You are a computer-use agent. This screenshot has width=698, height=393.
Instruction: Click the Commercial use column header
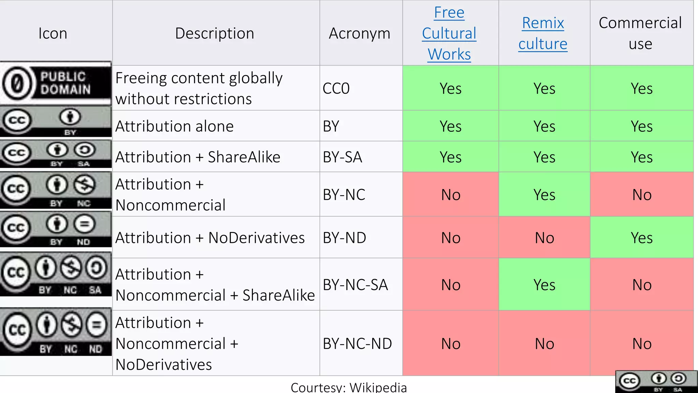click(x=640, y=33)
